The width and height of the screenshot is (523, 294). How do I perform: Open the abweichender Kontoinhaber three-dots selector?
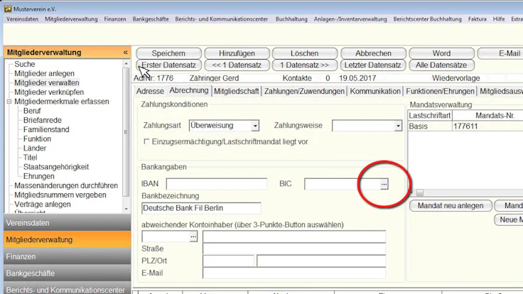tap(193, 236)
